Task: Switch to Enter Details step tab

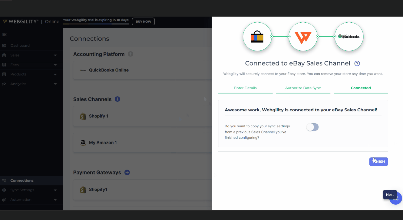Action: (x=245, y=88)
